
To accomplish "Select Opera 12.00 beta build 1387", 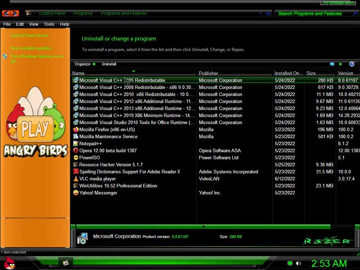I will pyautogui.click(x=108, y=150).
